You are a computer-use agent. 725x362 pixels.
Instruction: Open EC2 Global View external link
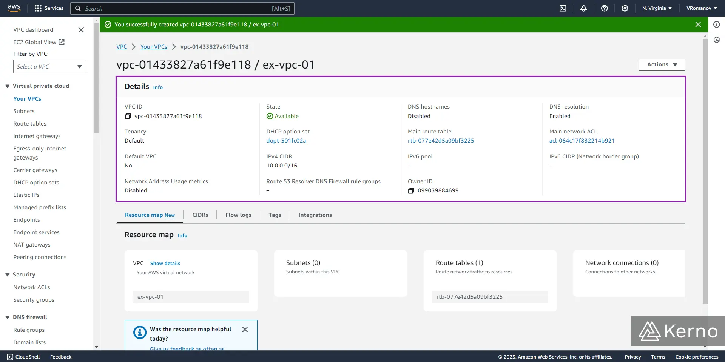pos(39,42)
